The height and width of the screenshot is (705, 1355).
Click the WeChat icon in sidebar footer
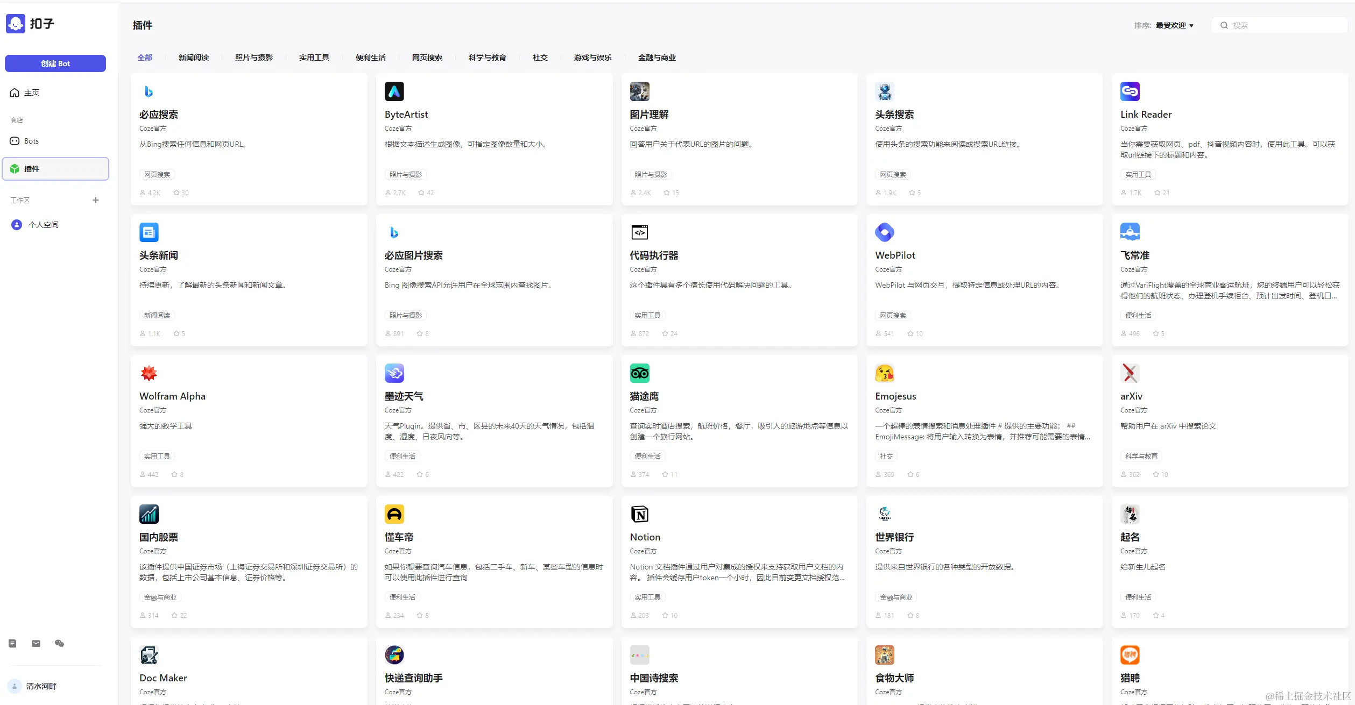click(x=60, y=644)
